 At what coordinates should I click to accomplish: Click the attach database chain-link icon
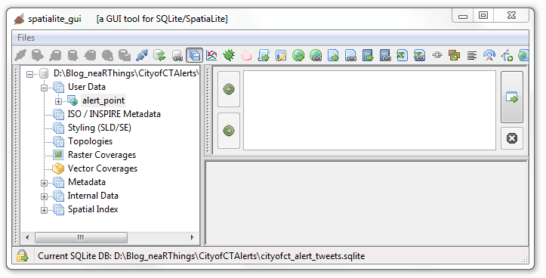click(x=177, y=55)
